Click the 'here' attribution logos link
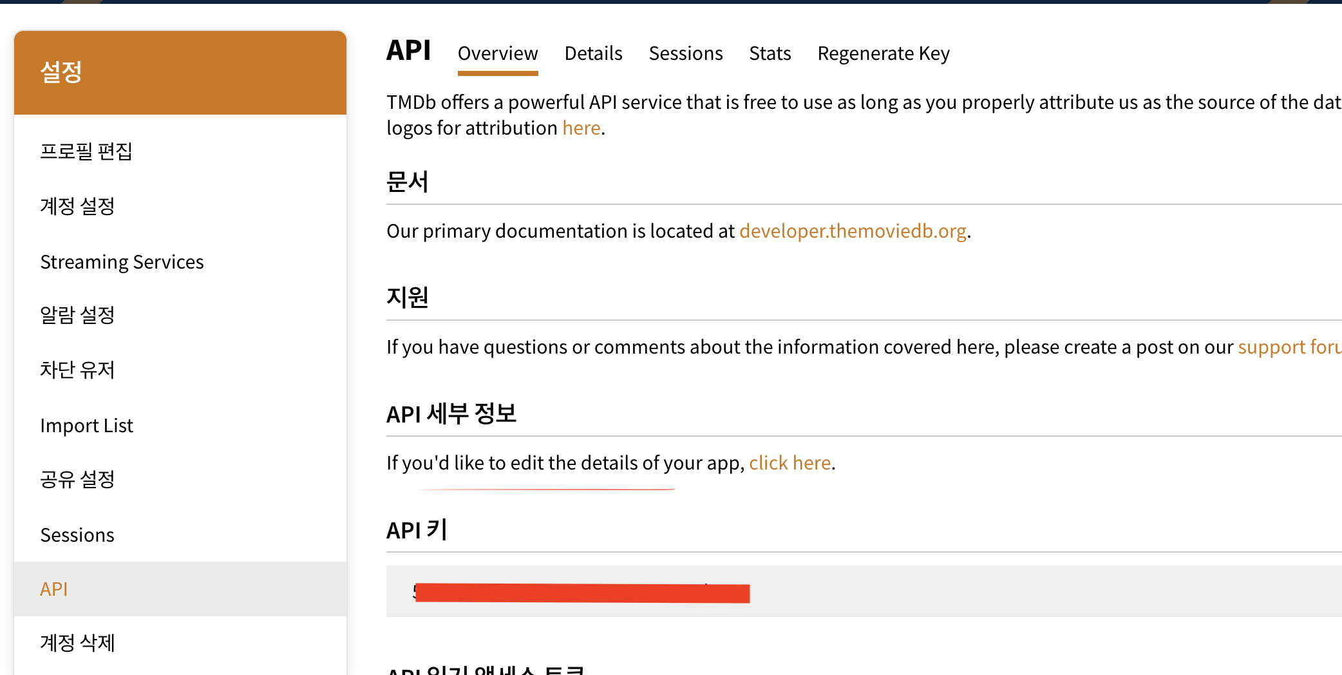Screen dimensions: 1342x675 click(581, 128)
